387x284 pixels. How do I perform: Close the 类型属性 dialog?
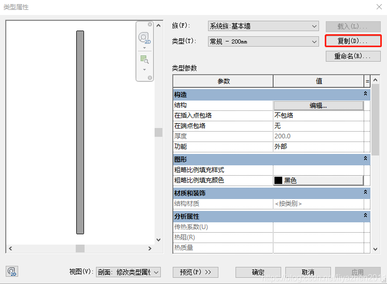(379, 7)
